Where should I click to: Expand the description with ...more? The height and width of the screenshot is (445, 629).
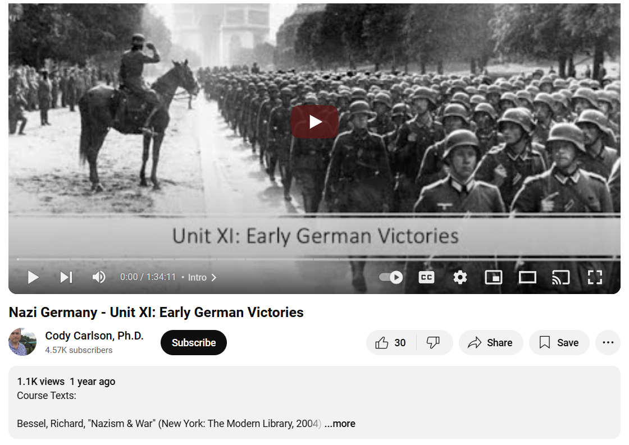click(x=340, y=424)
